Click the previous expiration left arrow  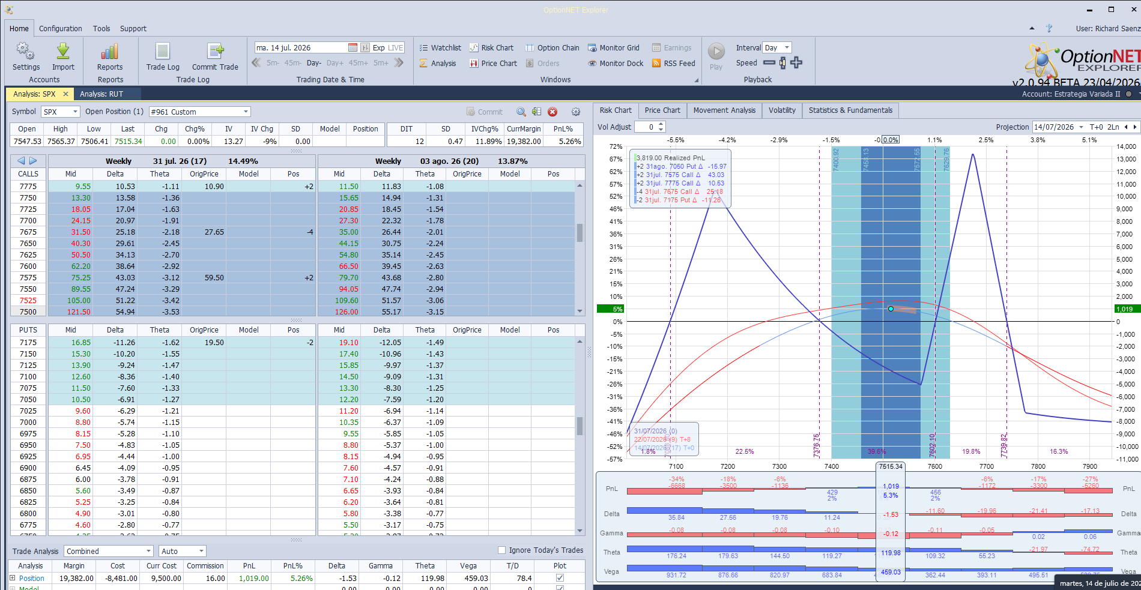(21, 161)
